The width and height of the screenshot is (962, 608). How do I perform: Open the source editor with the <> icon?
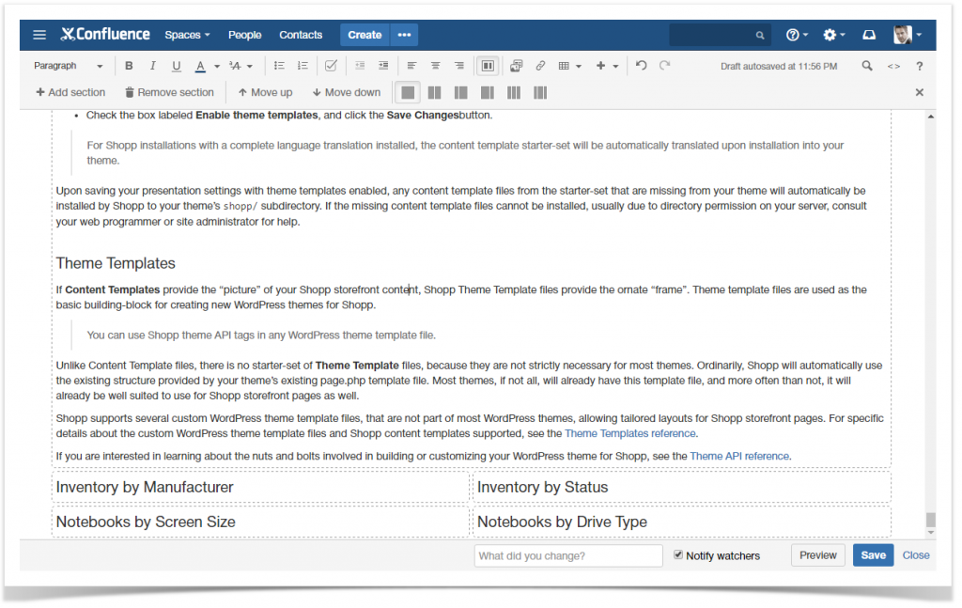tap(893, 65)
